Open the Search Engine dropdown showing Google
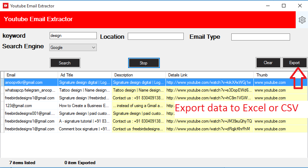Image resolution: width=308 pixels, height=168 pixels. pos(73,47)
